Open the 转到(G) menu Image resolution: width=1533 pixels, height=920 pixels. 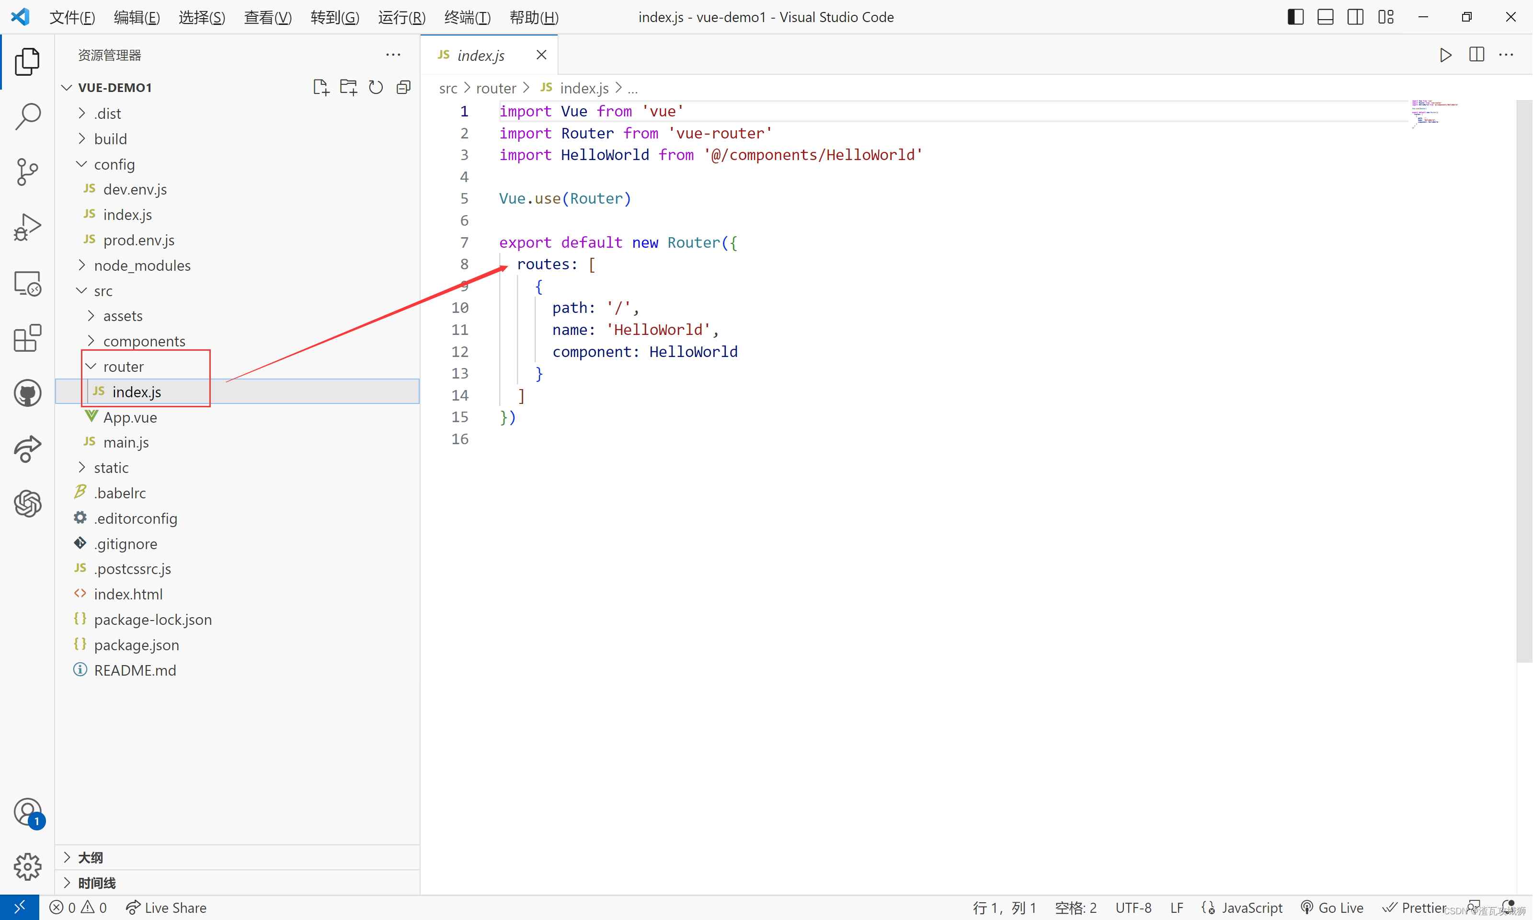pos(334,17)
